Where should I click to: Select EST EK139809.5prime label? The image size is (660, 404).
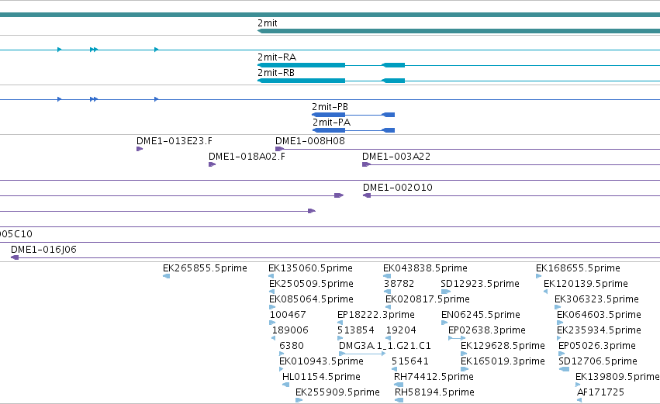pyautogui.click(x=617, y=377)
